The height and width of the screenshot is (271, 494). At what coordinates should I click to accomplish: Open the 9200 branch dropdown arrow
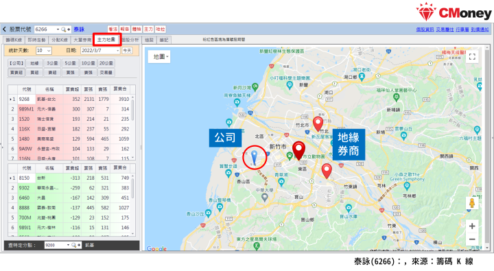click(x=68, y=245)
